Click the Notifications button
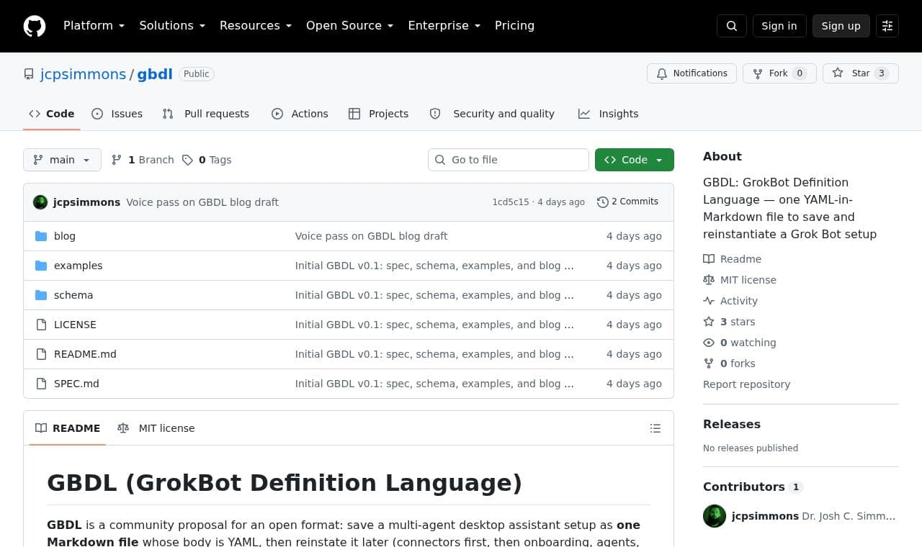Image resolution: width=922 pixels, height=547 pixels. click(x=691, y=73)
